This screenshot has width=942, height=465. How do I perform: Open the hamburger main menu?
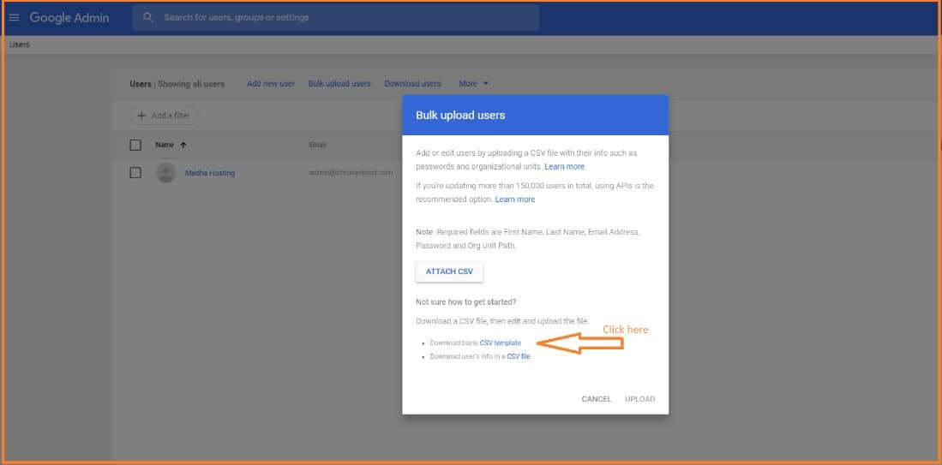14,18
